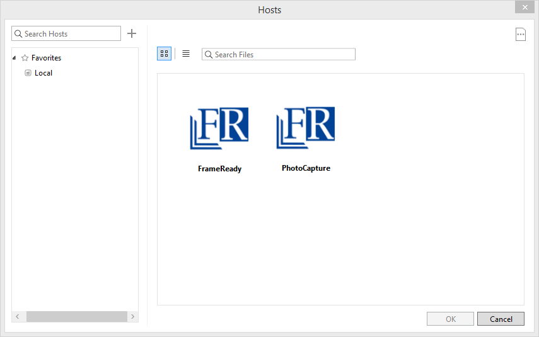The height and width of the screenshot is (337, 539).
Task: Click magnifier icon in Search Files
Action: tap(208, 54)
